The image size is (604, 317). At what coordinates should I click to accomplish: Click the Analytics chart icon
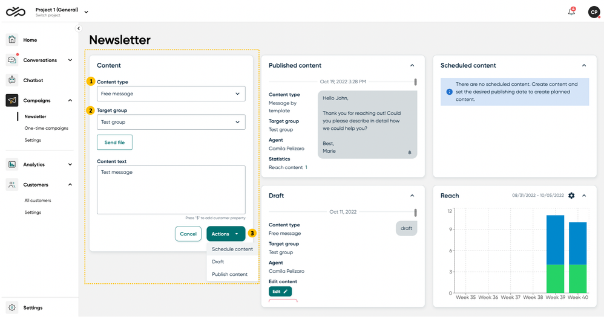[x=12, y=164]
